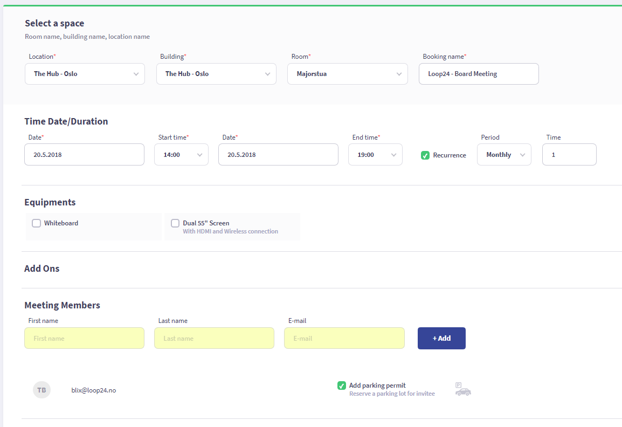Focus the start Date field
The image size is (622, 427).
point(84,155)
